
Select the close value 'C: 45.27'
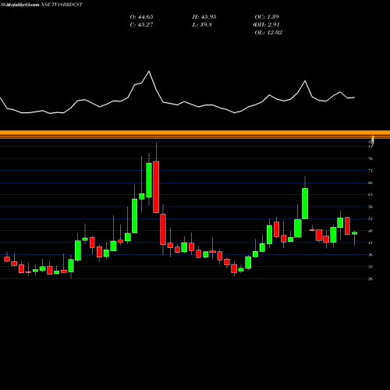141,25
